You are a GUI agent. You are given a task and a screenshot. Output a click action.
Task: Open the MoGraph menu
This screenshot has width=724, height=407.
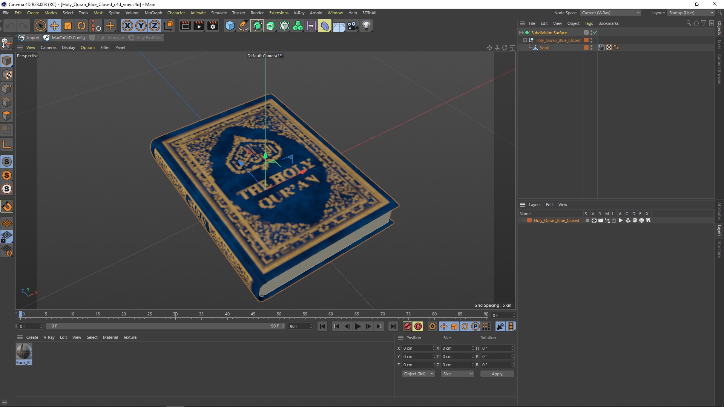tap(153, 13)
